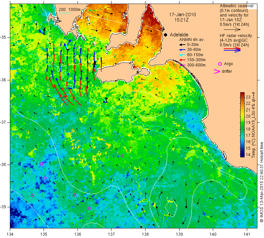Image resolution: width=264 pixels, height=238 pixels.
Task: Click the dark red top of the temperature colorbar
Action: click(x=242, y=94)
